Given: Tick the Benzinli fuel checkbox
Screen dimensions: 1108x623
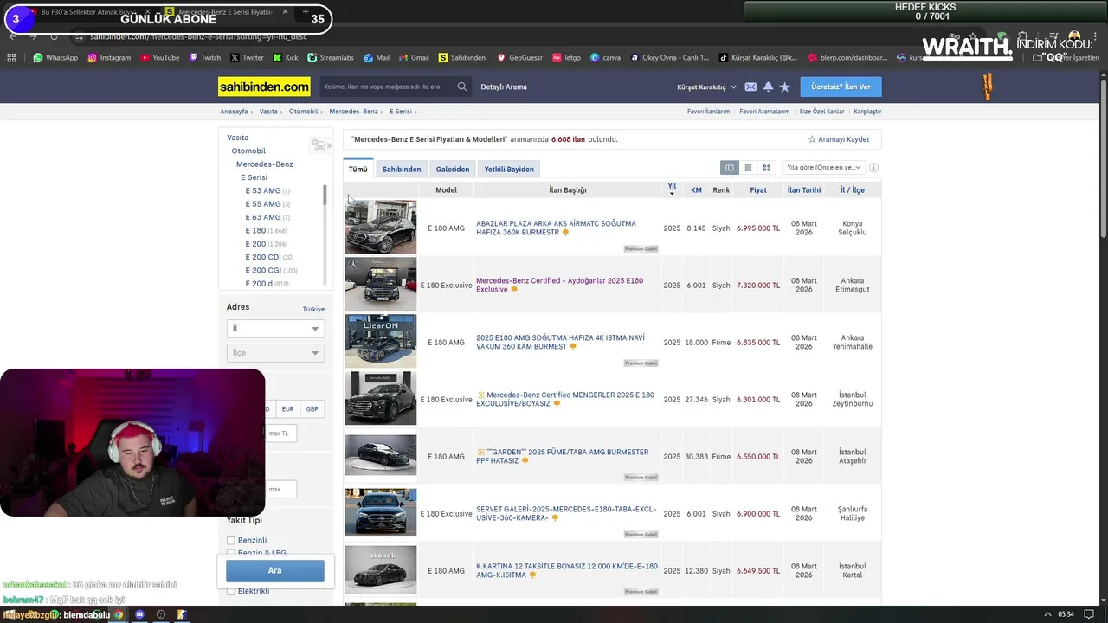Looking at the screenshot, I should [231, 540].
